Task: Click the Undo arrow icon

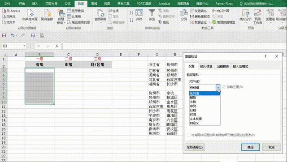Action: pyautogui.click(x=13, y=35)
